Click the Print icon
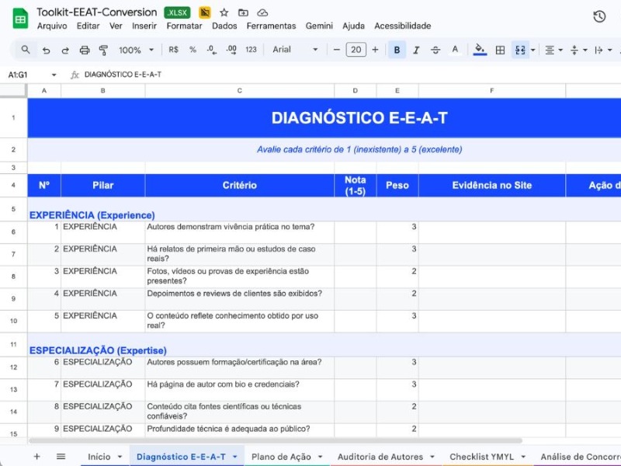This screenshot has height=466, width=621. 84,50
